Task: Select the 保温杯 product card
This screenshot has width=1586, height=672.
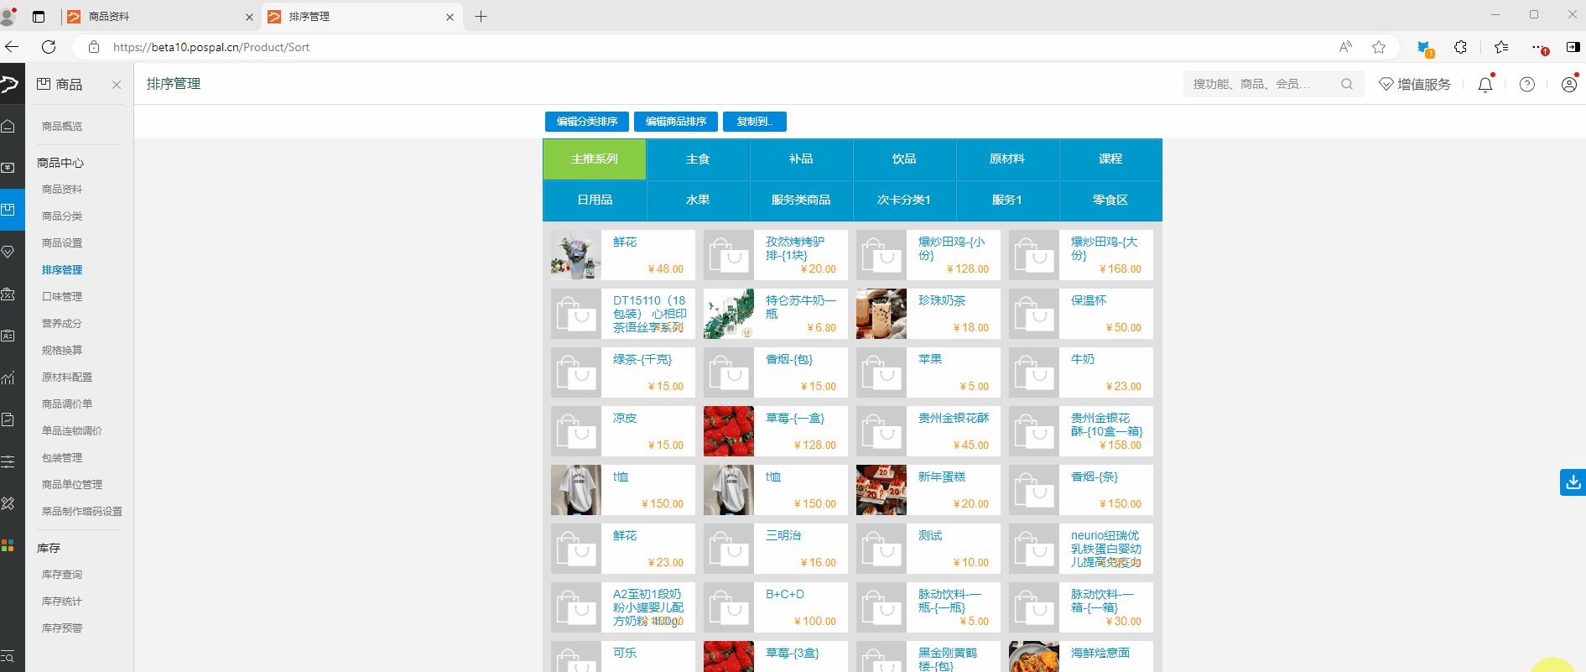Action: pyautogui.click(x=1081, y=314)
